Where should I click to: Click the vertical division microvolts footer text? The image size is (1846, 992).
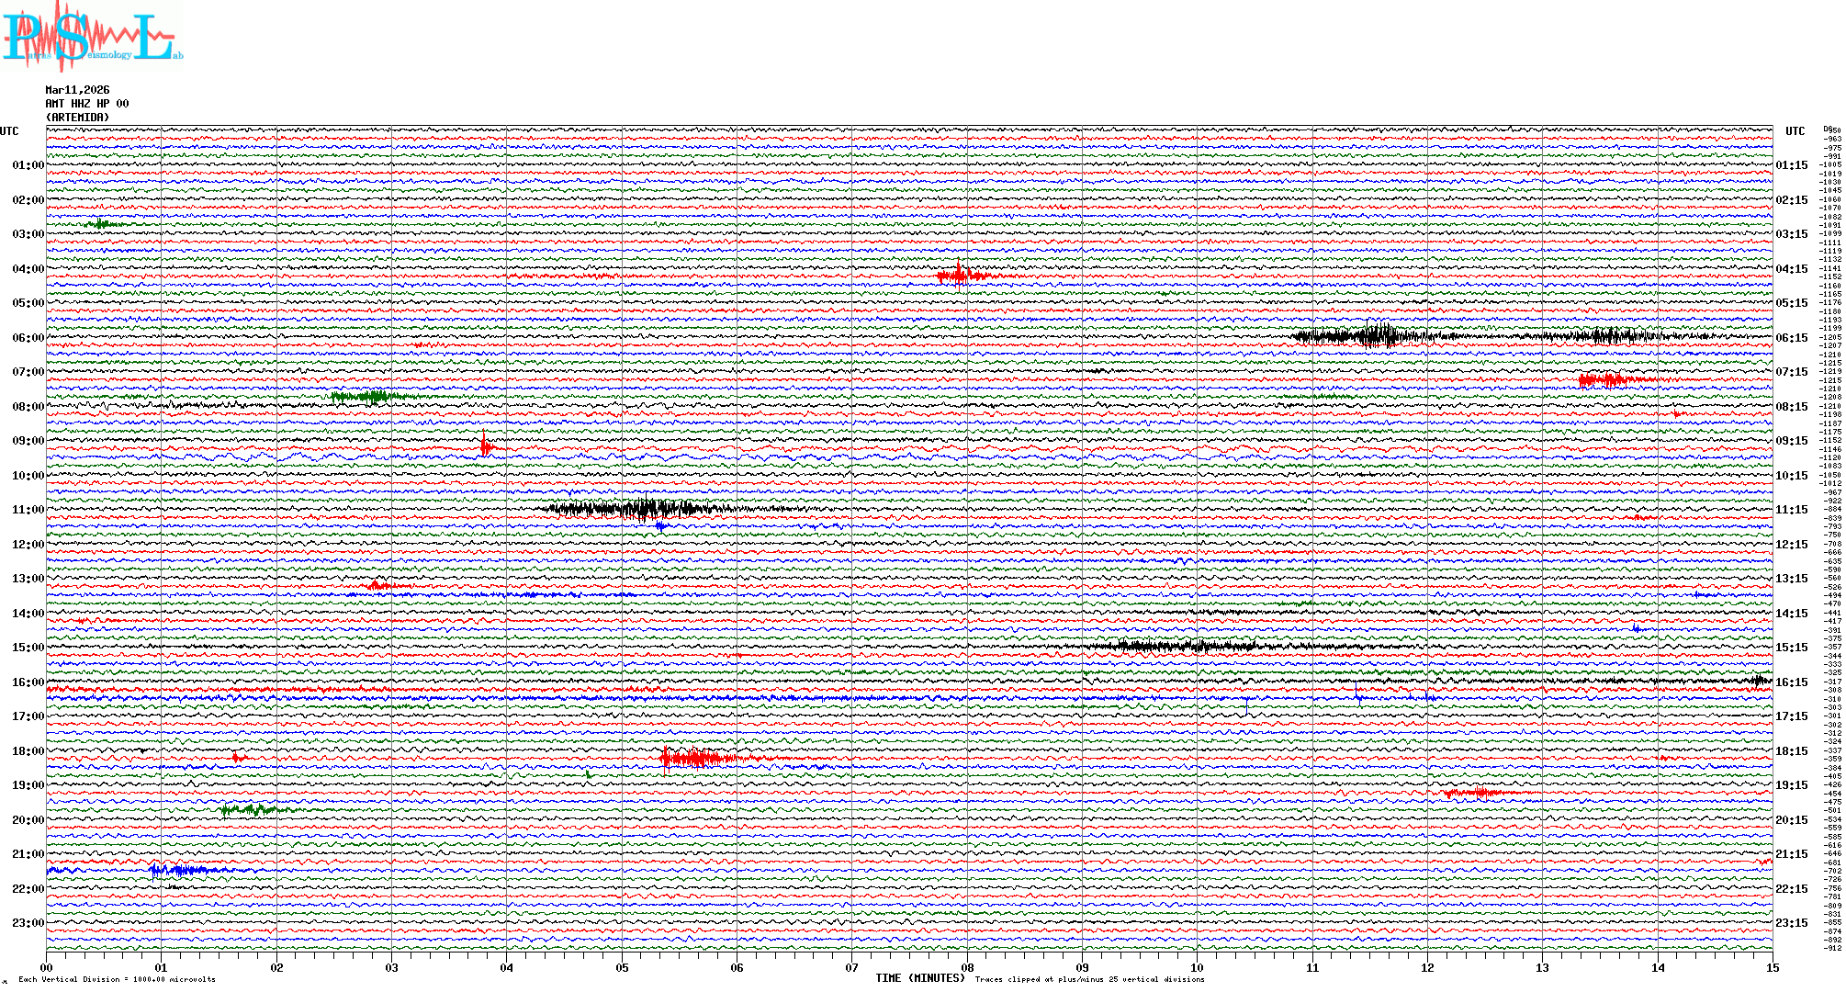click(x=117, y=979)
